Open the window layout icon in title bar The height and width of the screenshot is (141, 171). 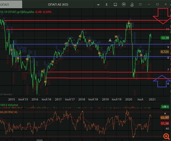point(115,4)
